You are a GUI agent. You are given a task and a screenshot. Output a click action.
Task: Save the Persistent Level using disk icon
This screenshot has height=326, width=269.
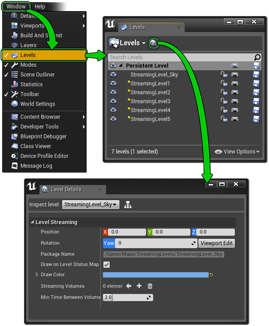click(256, 66)
